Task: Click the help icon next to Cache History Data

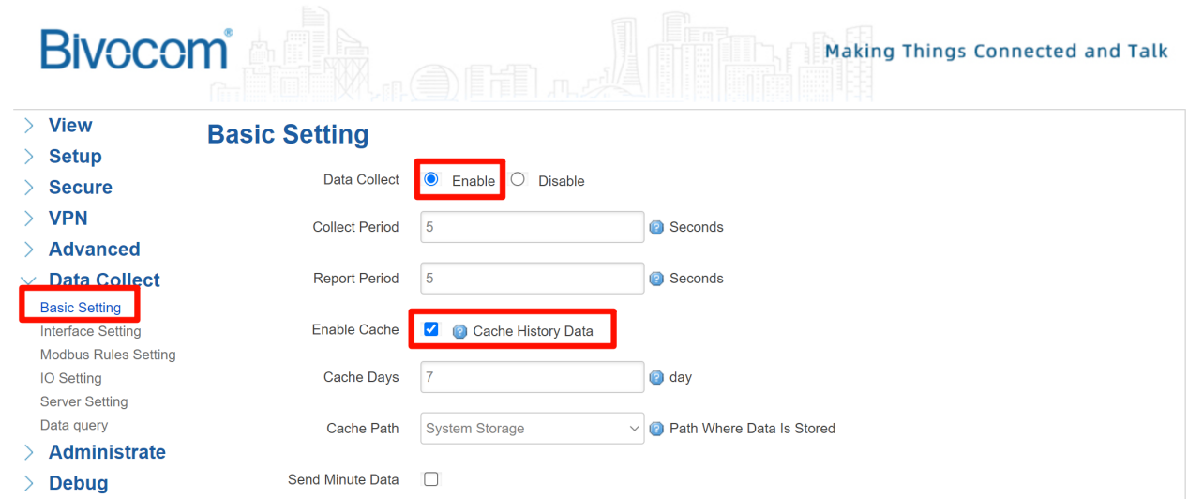Action: pyautogui.click(x=459, y=331)
